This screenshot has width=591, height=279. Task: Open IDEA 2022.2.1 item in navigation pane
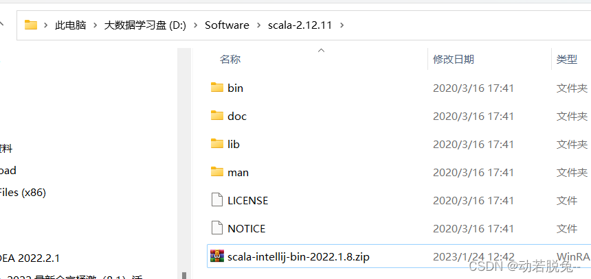30,258
